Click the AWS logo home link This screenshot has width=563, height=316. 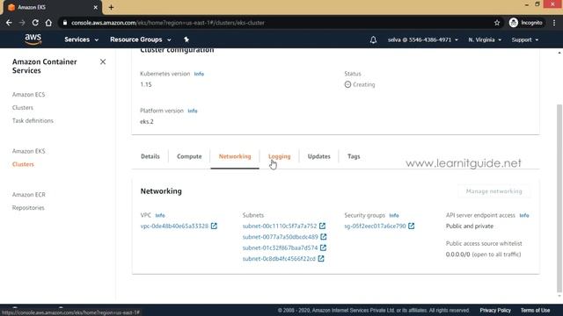pos(33,39)
